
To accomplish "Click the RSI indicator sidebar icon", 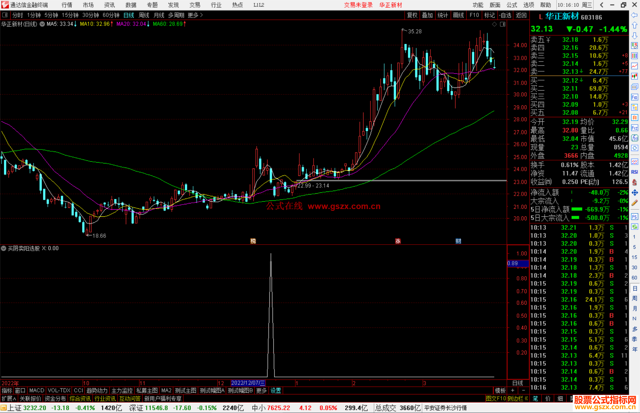I will 634,172.
